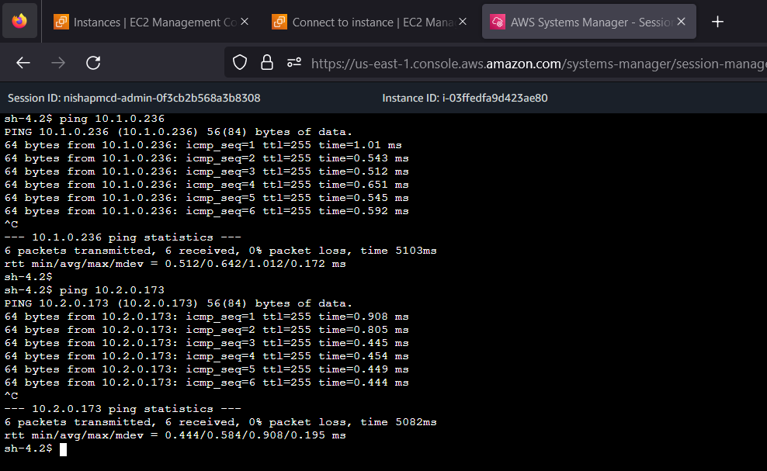The width and height of the screenshot is (767, 471).
Task: Click the Firefox View icon
Action: pos(19,21)
